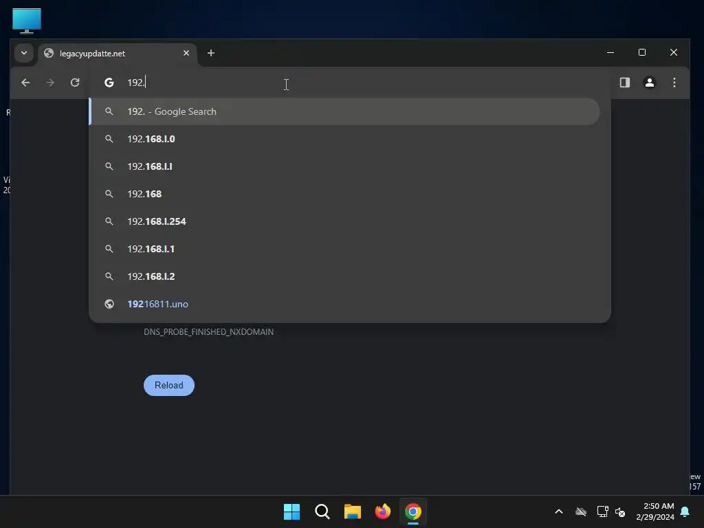The height and width of the screenshot is (528, 704).
Task: Open the Windows Start menu
Action: click(x=291, y=511)
